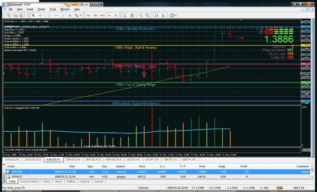This screenshot has height=192, width=317.
Task: Open the Insert menu
Action: point(30,9)
